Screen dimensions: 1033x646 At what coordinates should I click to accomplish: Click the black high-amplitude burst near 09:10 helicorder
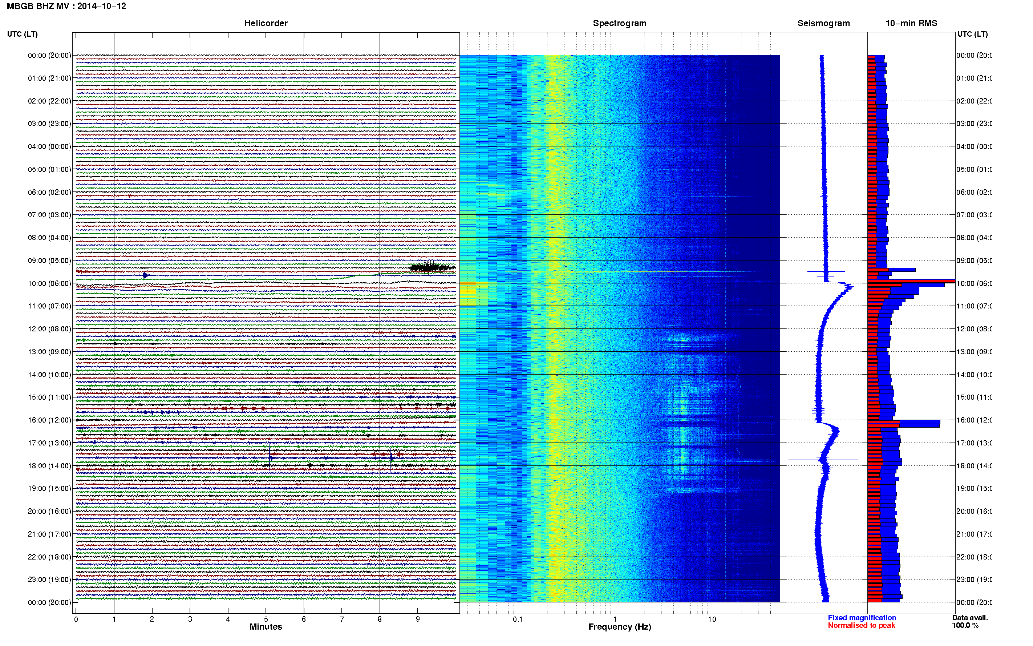(432, 267)
